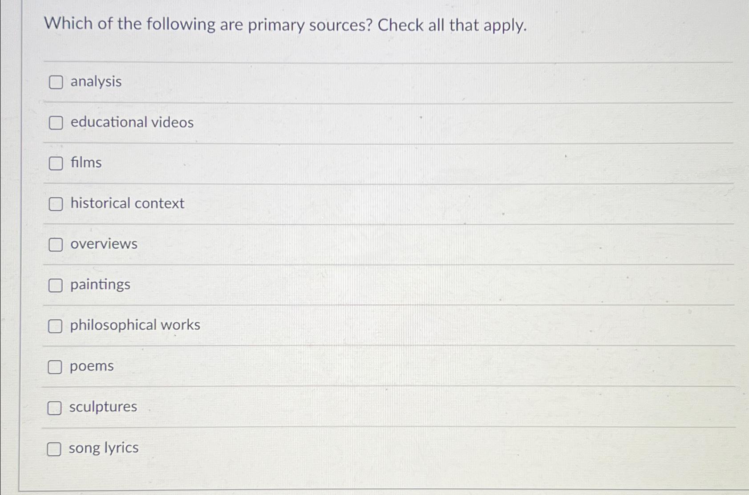The width and height of the screenshot is (749, 495).
Task: Click the question title text
Action: (x=287, y=25)
